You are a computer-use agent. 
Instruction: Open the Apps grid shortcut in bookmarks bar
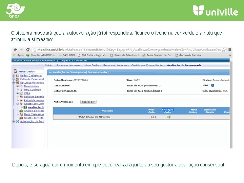coord(18,55)
